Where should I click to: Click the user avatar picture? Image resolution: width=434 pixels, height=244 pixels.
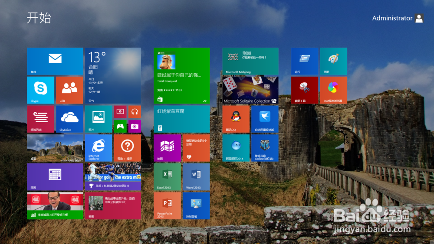(419, 18)
